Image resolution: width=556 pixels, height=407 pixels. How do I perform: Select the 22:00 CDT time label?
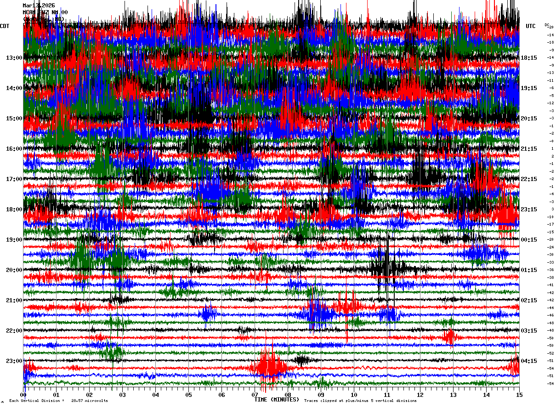click(14, 331)
